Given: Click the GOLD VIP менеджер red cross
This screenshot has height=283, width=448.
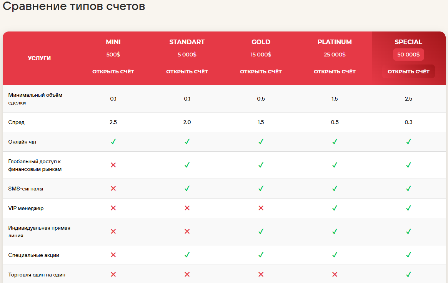Looking at the screenshot, I should click(x=261, y=208).
